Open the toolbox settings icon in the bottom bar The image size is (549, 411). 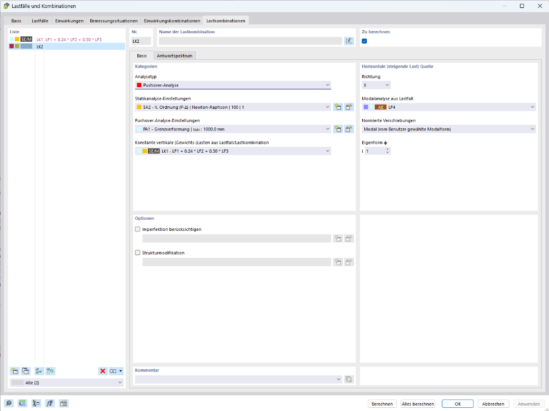tap(63, 404)
